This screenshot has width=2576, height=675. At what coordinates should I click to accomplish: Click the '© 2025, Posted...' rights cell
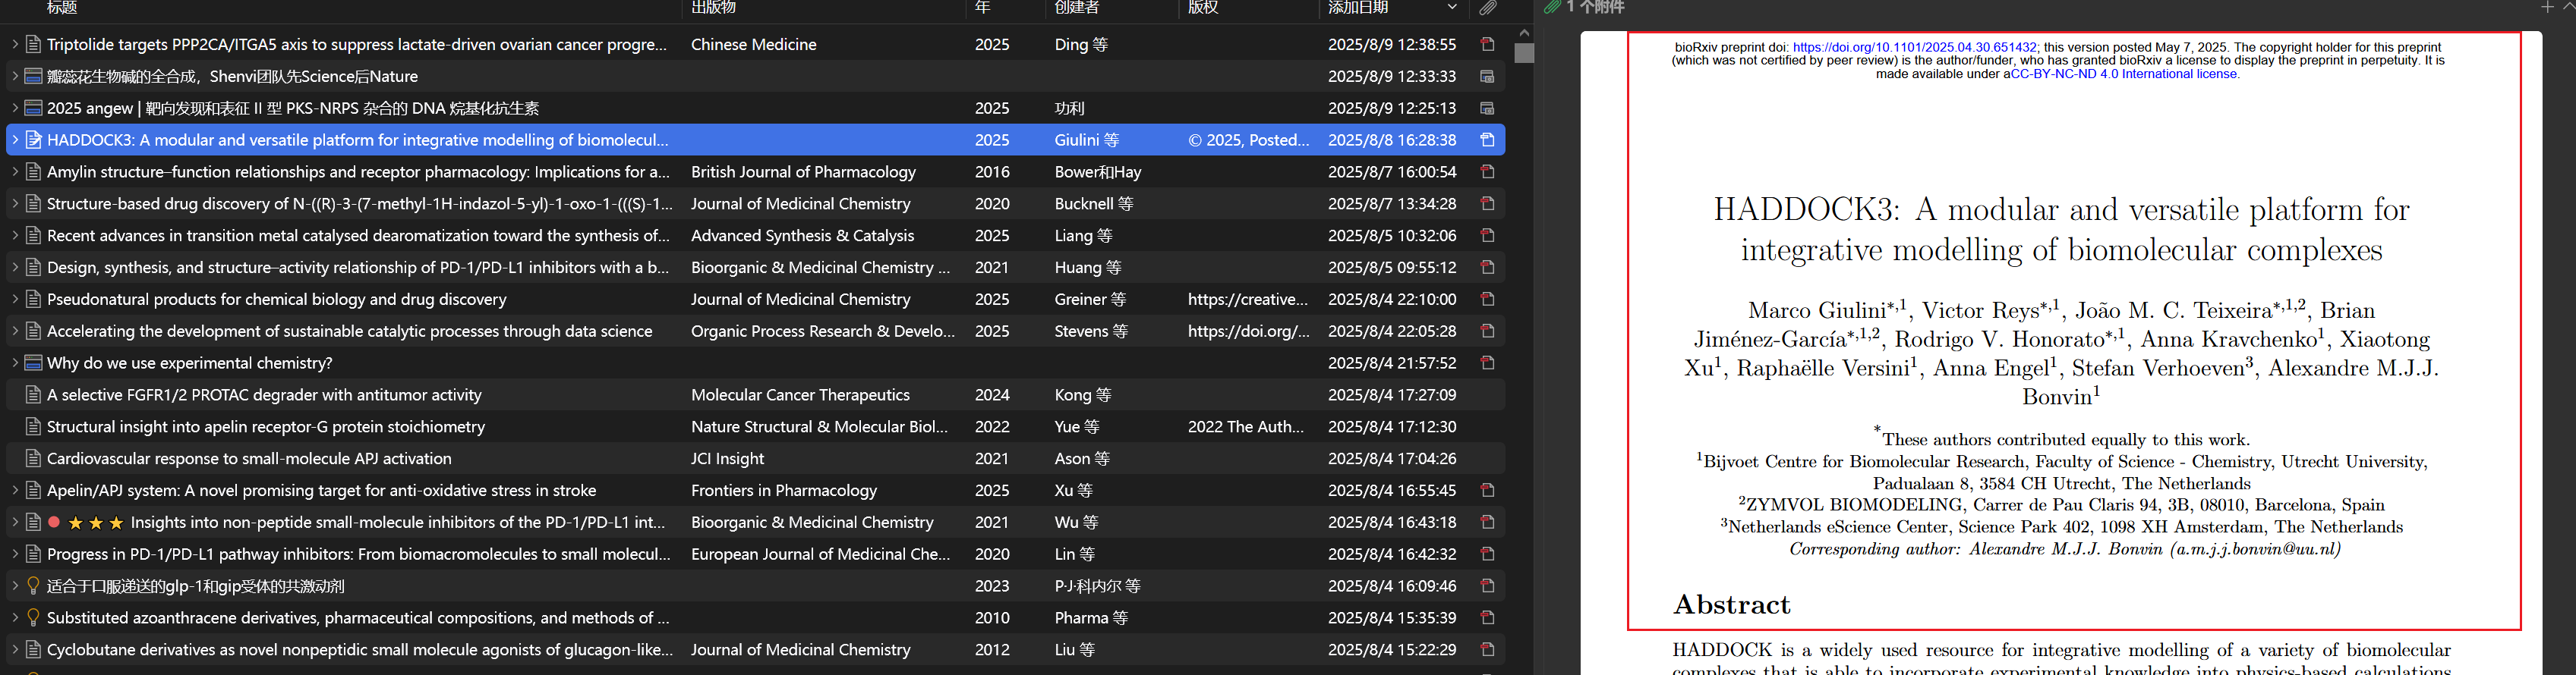point(1249,140)
